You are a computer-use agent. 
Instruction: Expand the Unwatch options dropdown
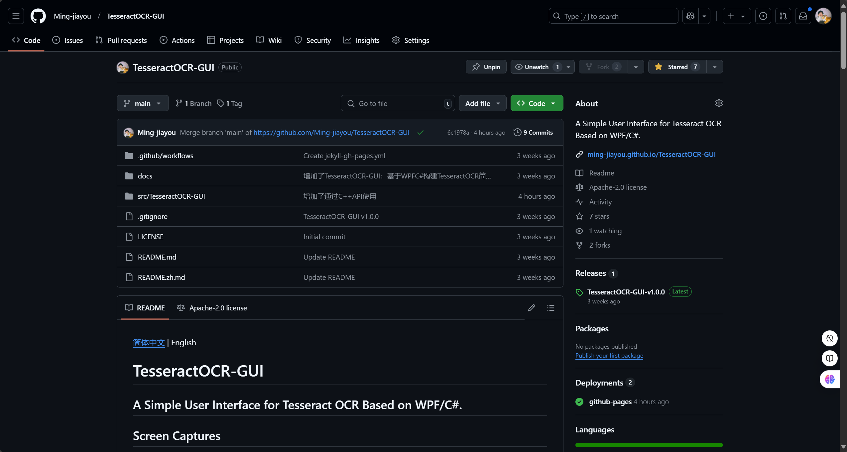(x=568, y=67)
